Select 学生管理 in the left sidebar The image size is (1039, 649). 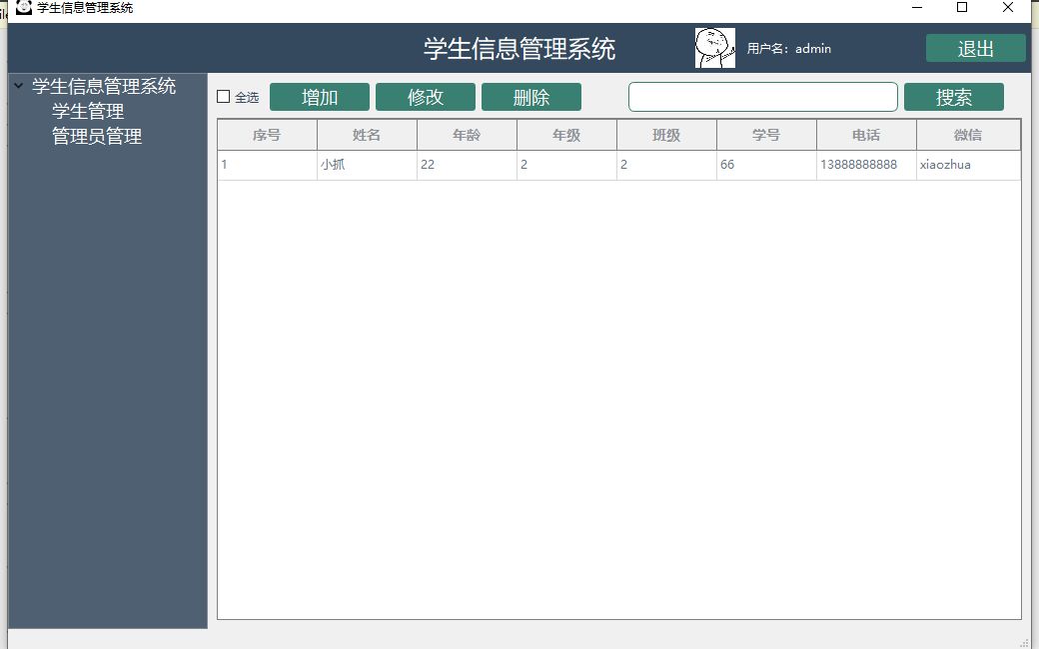point(88,112)
